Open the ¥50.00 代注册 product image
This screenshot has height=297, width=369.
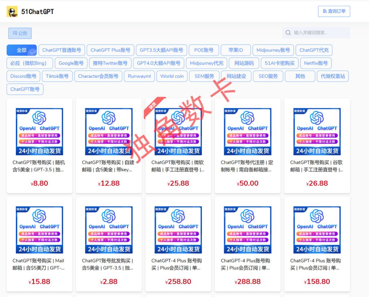click(x=248, y=131)
